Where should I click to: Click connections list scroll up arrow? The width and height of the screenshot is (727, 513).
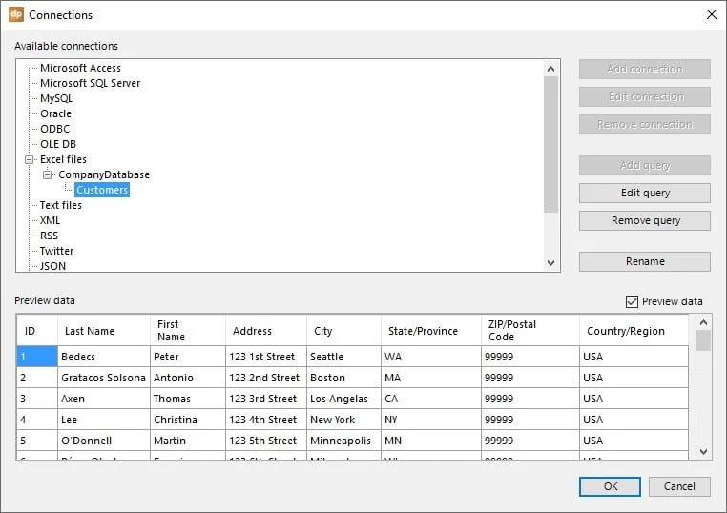550,69
